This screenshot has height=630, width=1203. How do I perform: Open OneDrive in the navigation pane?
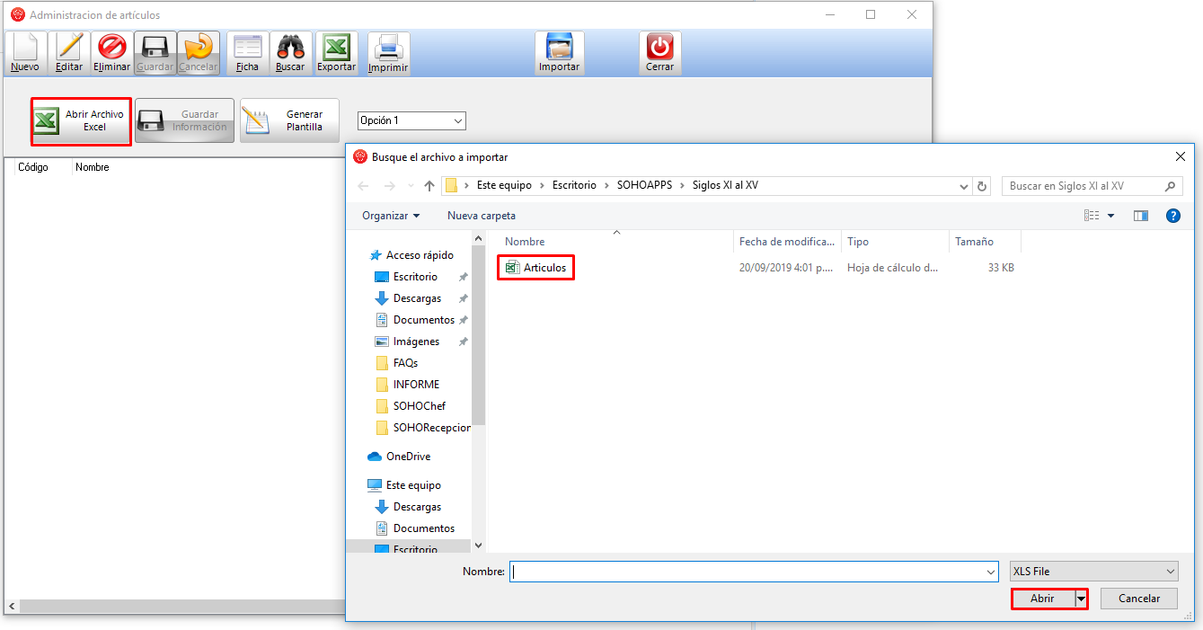click(408, 457)
